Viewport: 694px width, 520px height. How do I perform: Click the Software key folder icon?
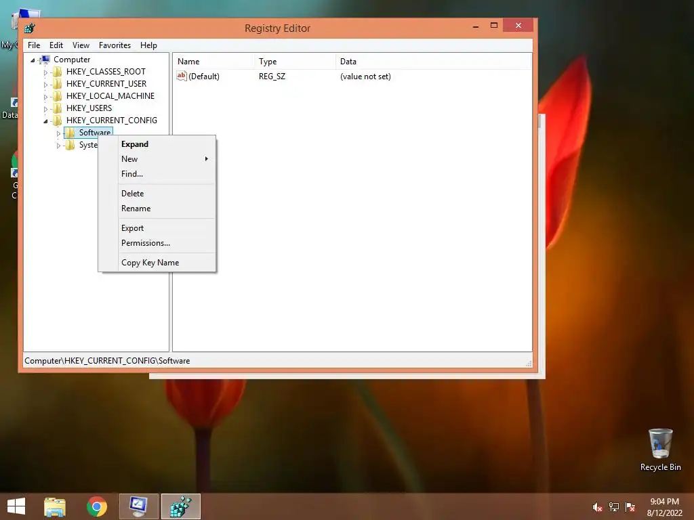pos(70,133)
